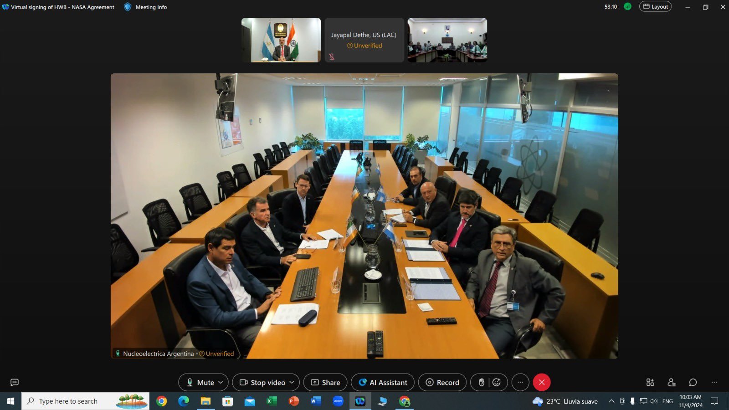729x410 pixels.
Task: Open the Apps panel icon
Action: click(x=650, y=382)
